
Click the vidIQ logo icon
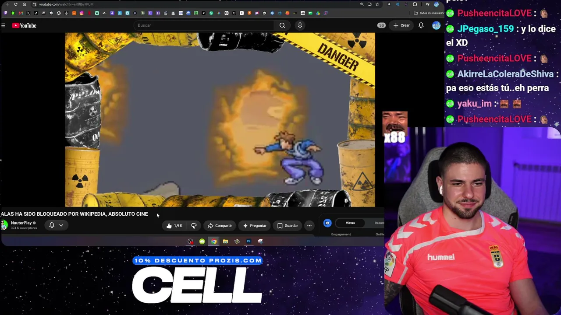coord(327,223)
